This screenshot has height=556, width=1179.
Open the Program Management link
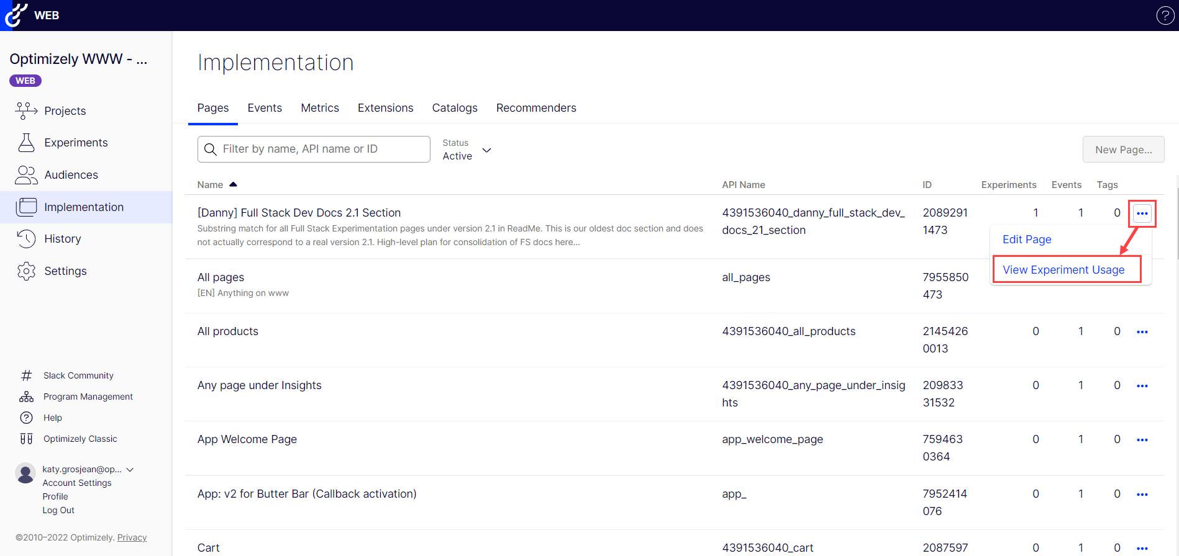coord(88,397)
